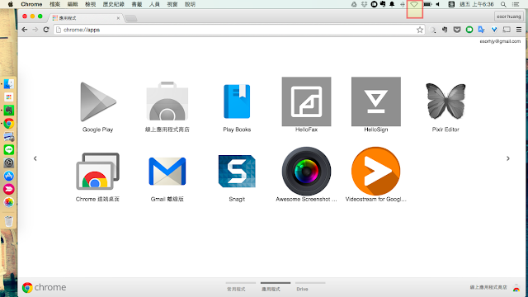Open LINE from the Dock
The image size is (528, 297).
tap(9, 149)
